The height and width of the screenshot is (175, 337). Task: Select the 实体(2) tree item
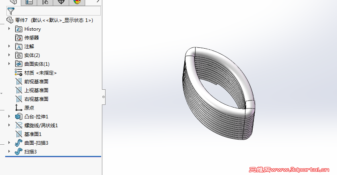[x=32, y=55]
